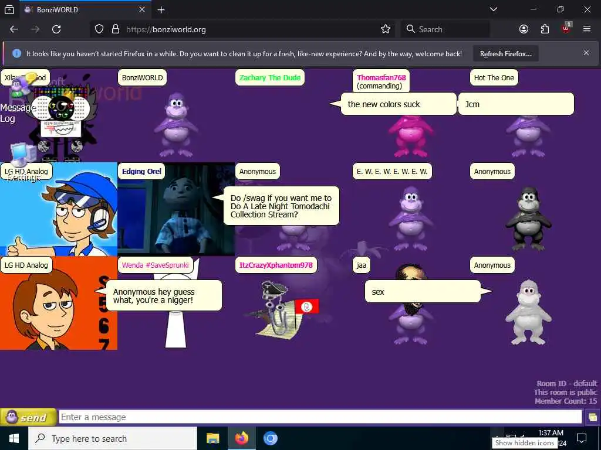The width and height of the screenshot is (601, 450).
Task: Click the Refresh Firefox... button
Action: click(505, 54)
